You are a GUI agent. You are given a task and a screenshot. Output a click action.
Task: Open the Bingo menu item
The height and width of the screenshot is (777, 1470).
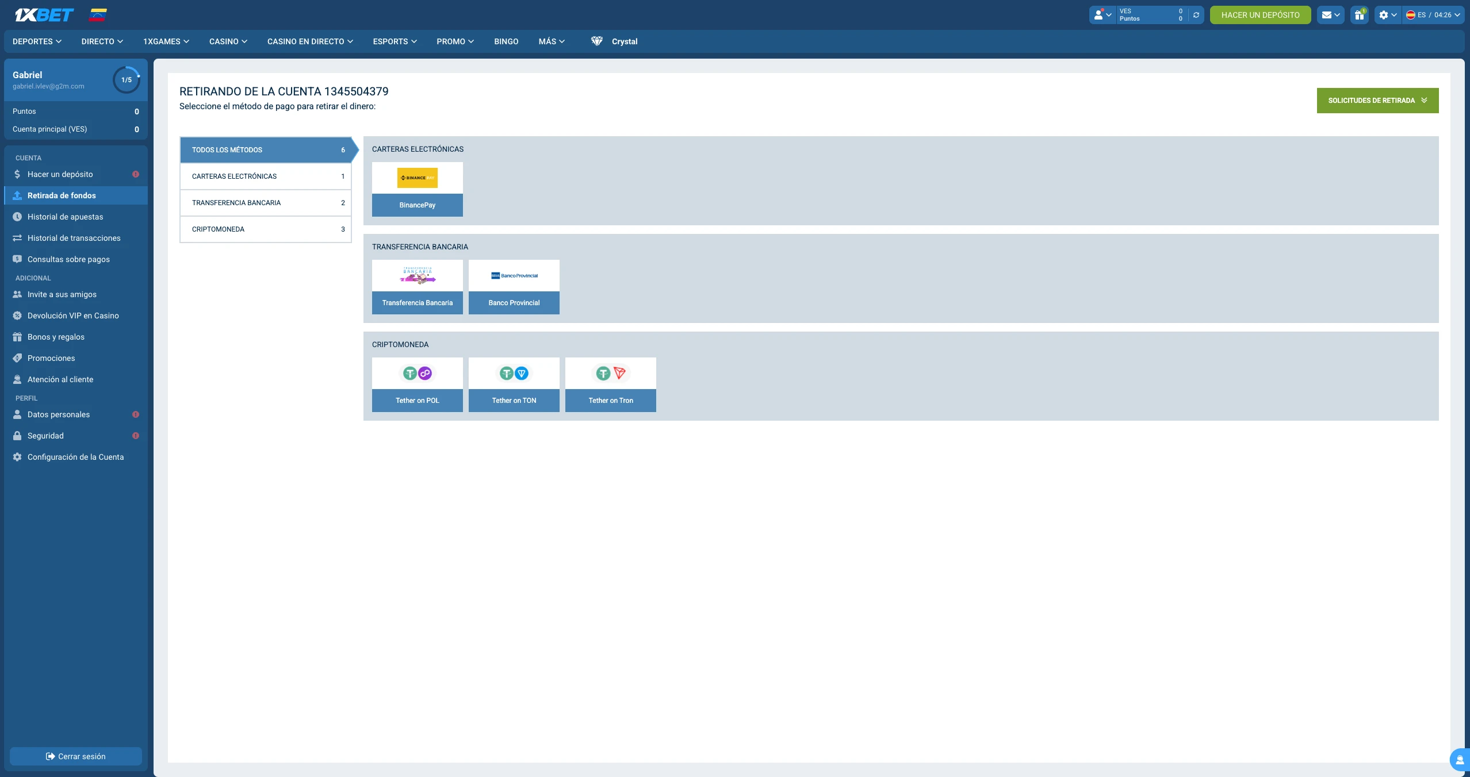click(x=506, y=41)
